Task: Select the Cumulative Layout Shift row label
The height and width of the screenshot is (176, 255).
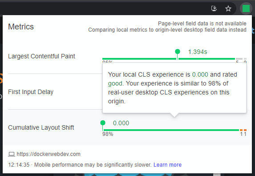Action: point(41,127)
